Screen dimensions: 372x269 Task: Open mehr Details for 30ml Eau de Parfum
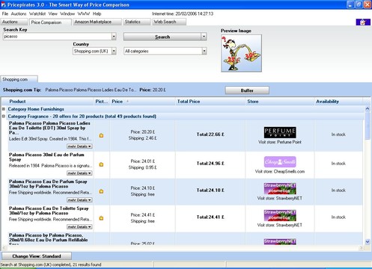(79, 173)
